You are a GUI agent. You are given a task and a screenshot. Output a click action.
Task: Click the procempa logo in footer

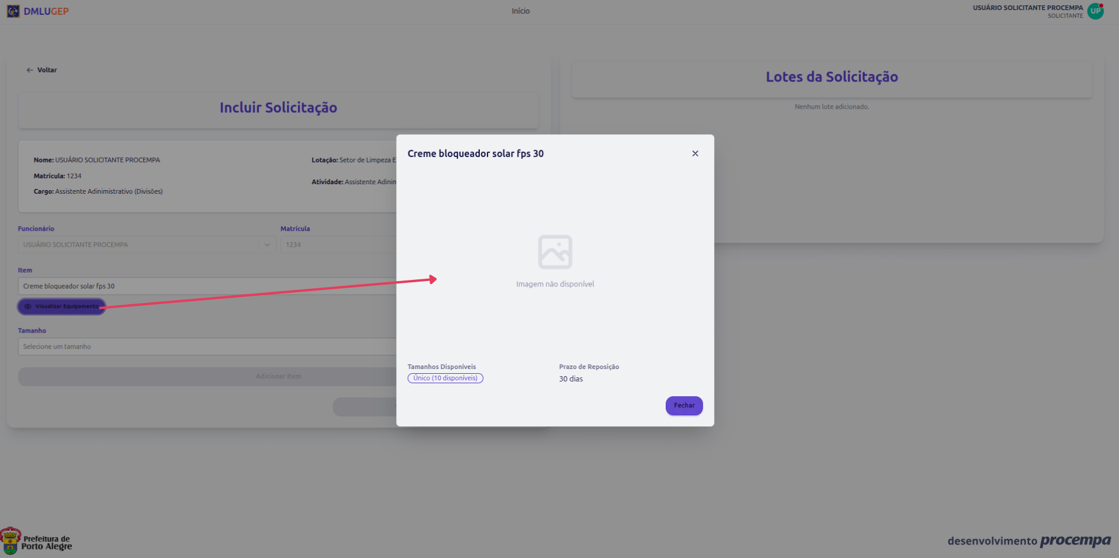1075,541
